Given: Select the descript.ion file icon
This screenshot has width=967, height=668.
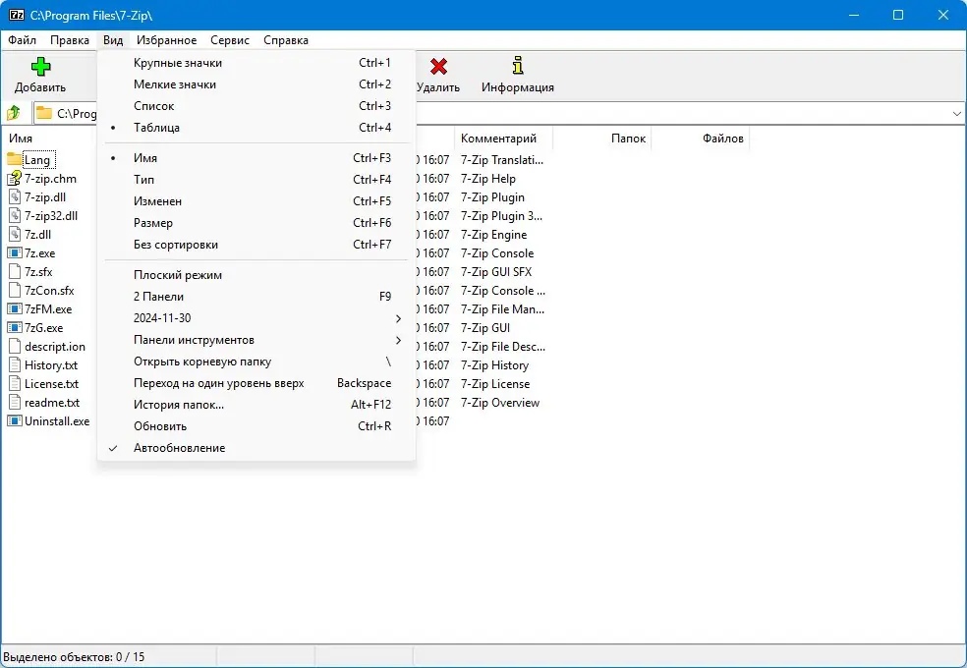Looking at the screenshot, I should pyautogui.click(x=14, y=347).
